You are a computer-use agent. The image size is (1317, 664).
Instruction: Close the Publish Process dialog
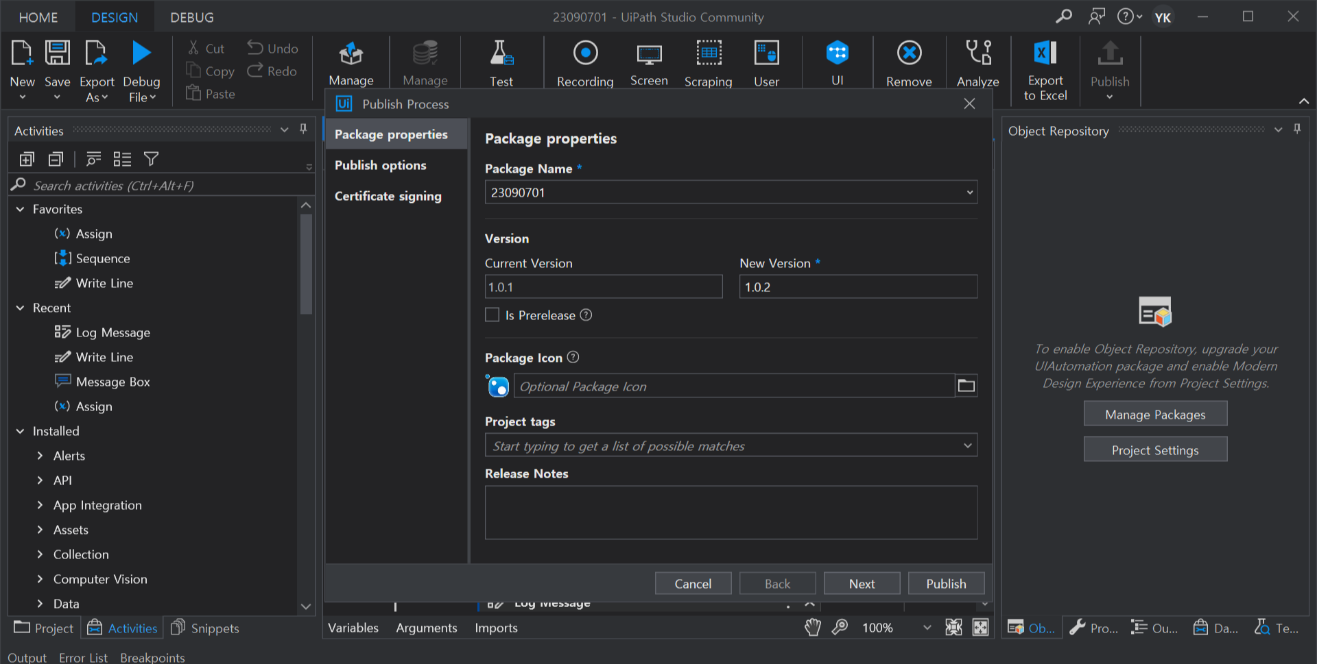pos(969,103)
